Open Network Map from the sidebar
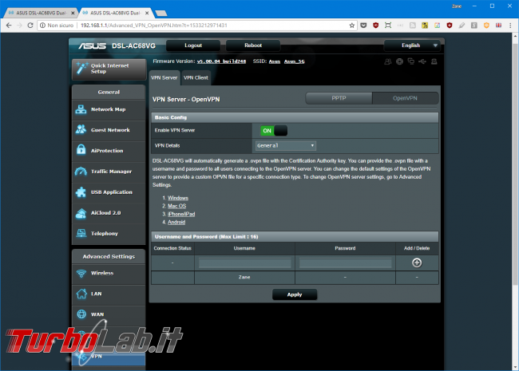 point(109,109)
